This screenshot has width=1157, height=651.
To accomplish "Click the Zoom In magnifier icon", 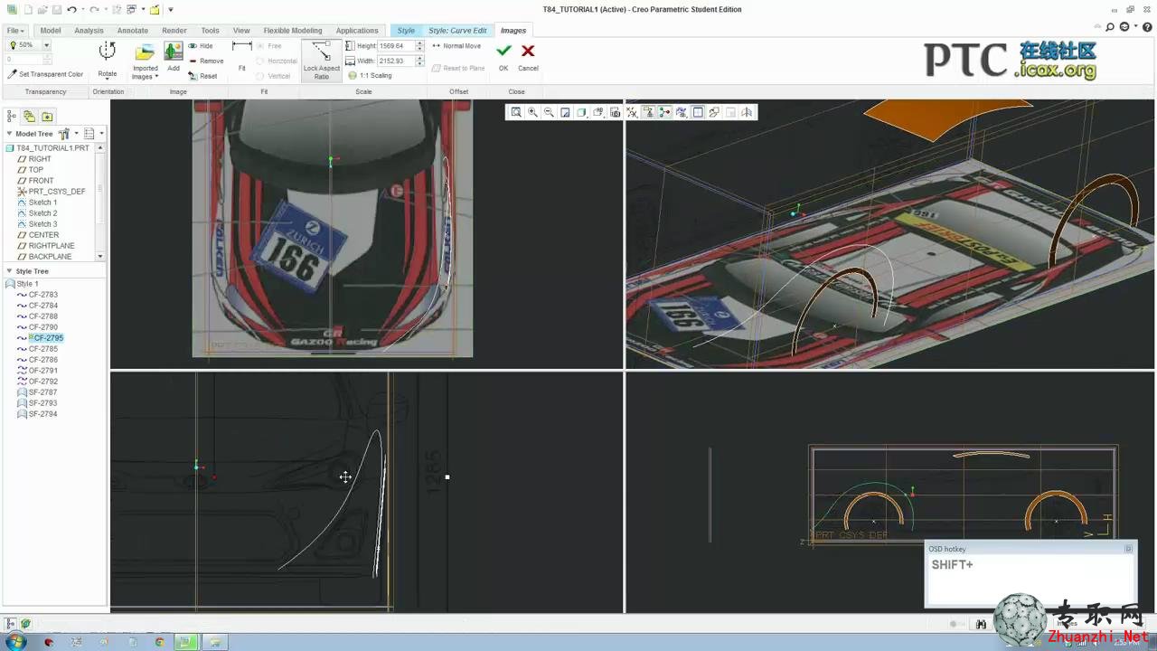I will tap(532, 112).
